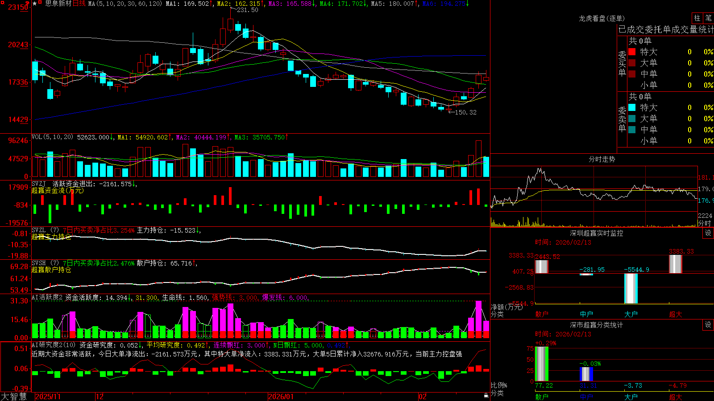This screenshot has width=714, height=401.
Task: Click the 12 month marker on time axis
Action: (100, 397)
